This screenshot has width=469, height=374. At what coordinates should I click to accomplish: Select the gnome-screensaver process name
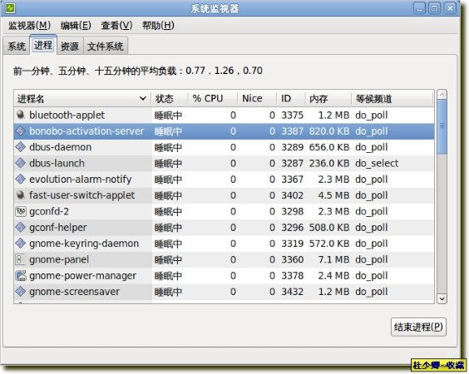[74, 292]
